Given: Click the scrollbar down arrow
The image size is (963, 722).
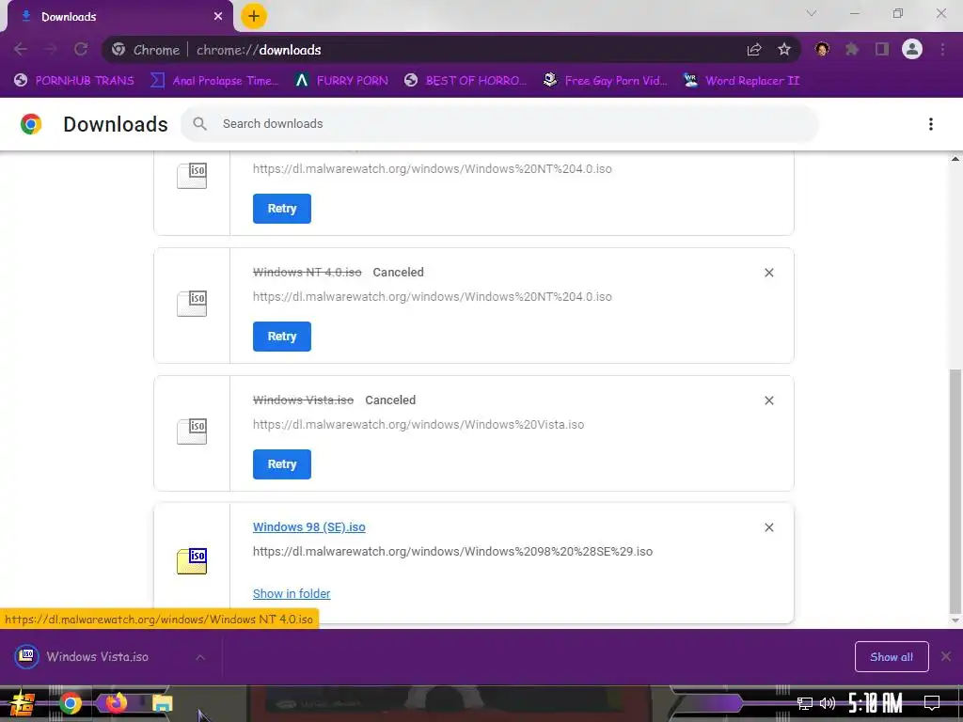Looking at the screenshot, I should (955, 620).
